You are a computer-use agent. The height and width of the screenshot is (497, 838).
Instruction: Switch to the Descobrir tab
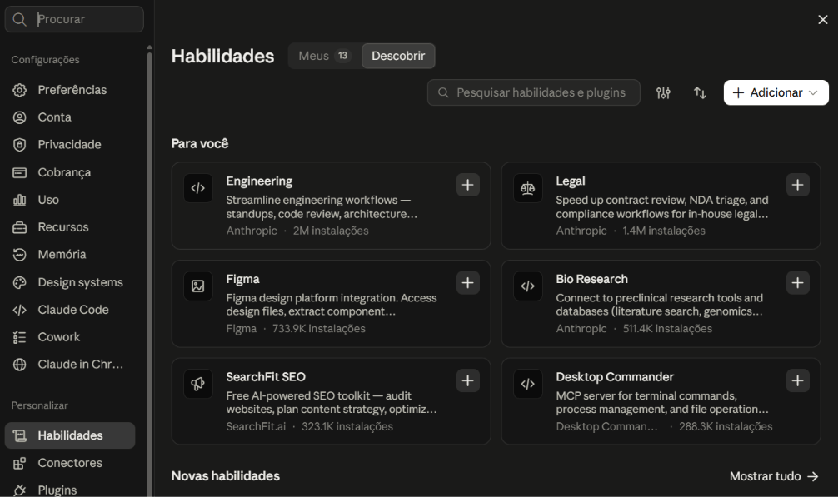398,56
